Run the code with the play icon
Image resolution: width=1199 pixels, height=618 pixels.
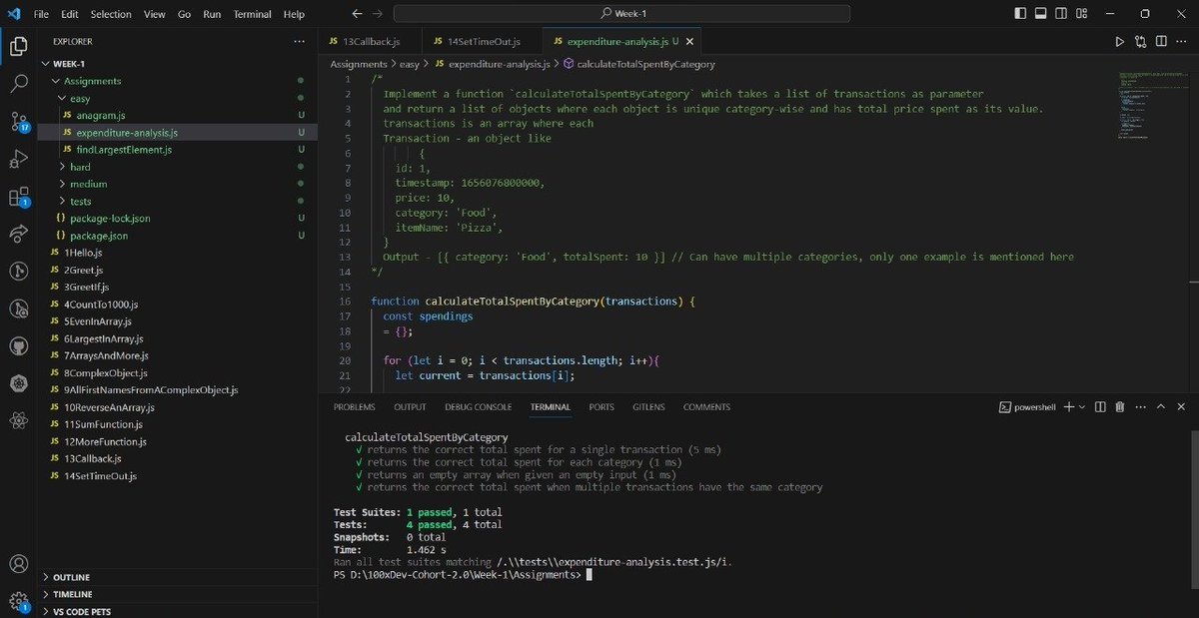click(1119, 42)
